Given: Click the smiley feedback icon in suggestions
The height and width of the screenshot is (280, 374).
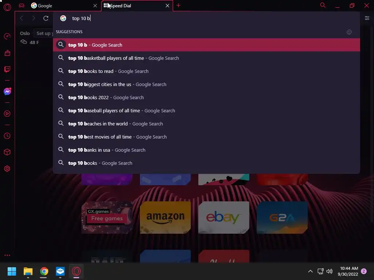Looking at the screenshot, I should 349,32.
